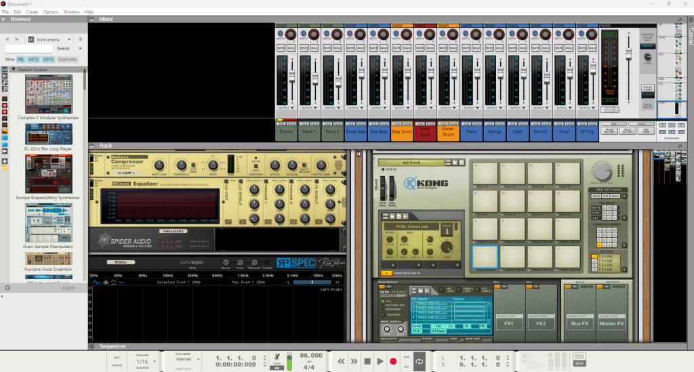
Task: Open the Search options dropdown arrow
Action: [80, 49]
